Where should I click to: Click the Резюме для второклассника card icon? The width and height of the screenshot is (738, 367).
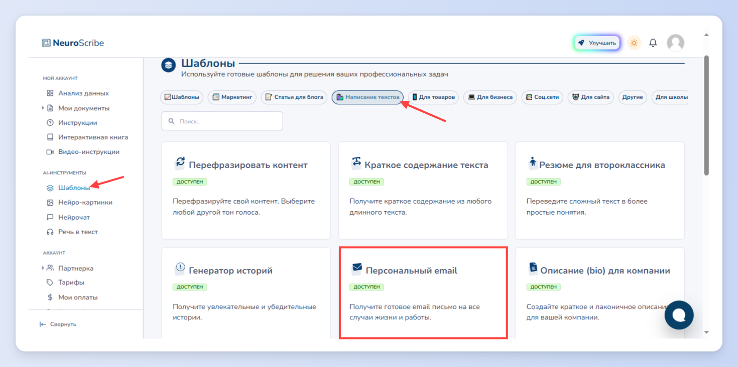533,163
